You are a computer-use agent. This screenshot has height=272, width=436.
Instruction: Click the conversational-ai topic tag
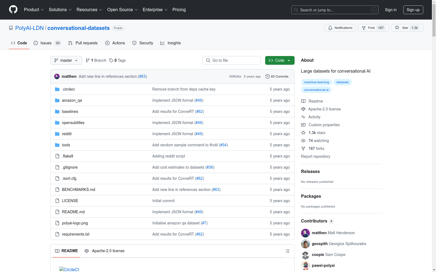point(316,90)
